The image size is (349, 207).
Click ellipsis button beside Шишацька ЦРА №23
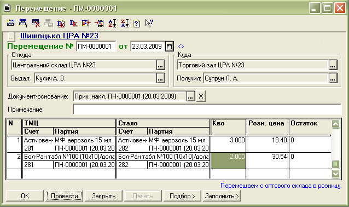[11, 37]
